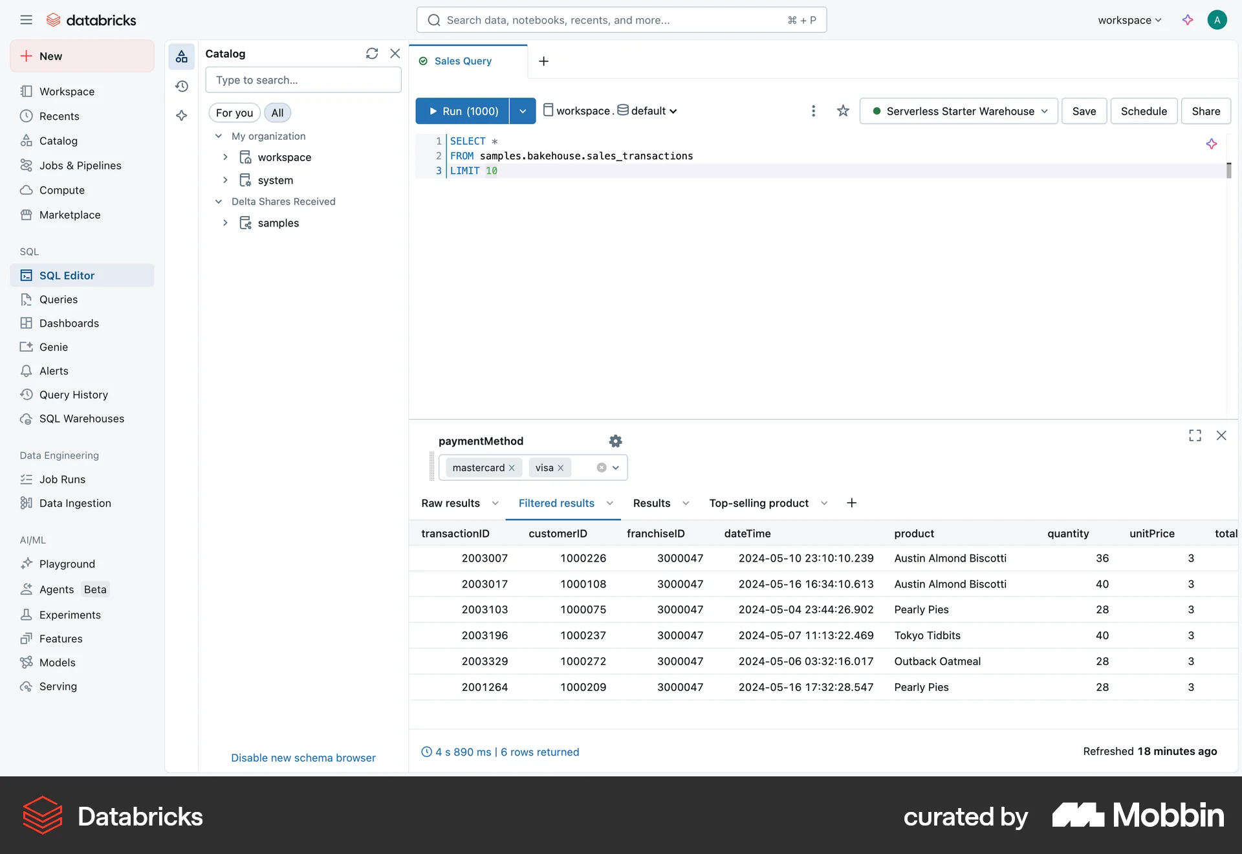
Task: Open Compute page
Action: [82, 190]
